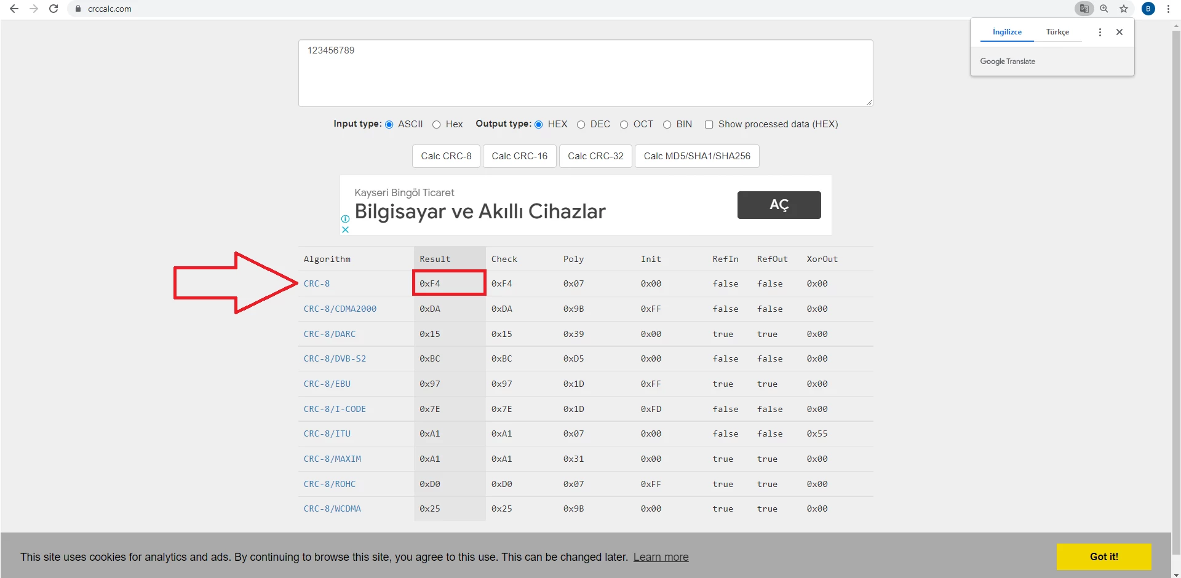1181x578 pixels.
Task: Accept cookies with Got it!
Action: coord(1103,556)
